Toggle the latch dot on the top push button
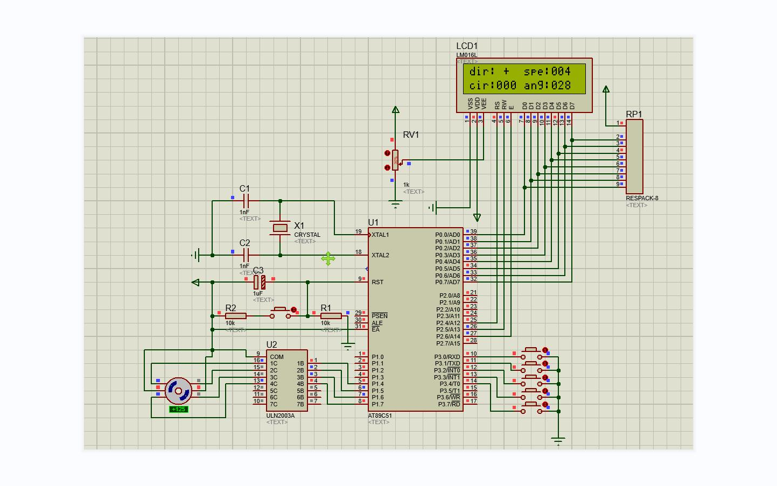777x486 pixels. [545, 350]
